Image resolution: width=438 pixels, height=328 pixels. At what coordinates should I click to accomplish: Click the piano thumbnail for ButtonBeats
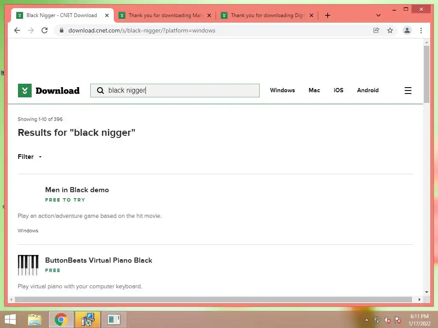[x=28, y=265]
